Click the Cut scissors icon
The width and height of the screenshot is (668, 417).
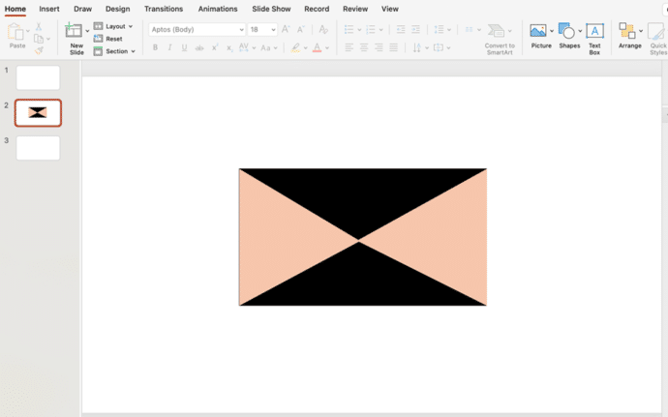[x=39, y=26]
